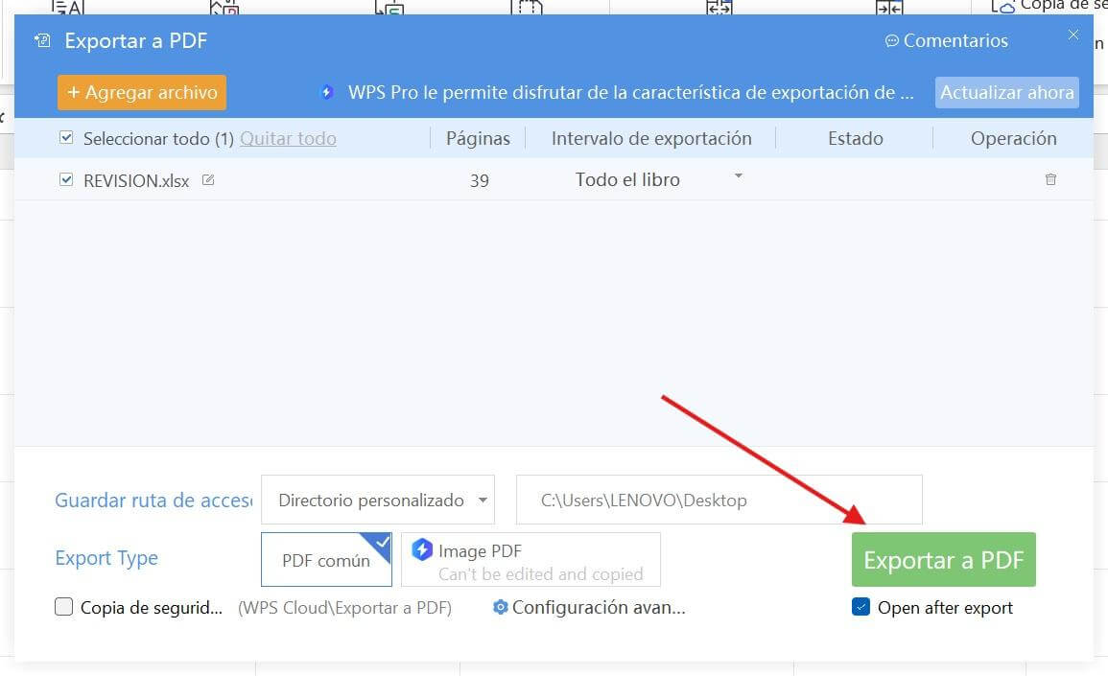Viewport: 1108px width, 676px height.
Task: Click the page count 39 cell
Action: coord(480,181)
